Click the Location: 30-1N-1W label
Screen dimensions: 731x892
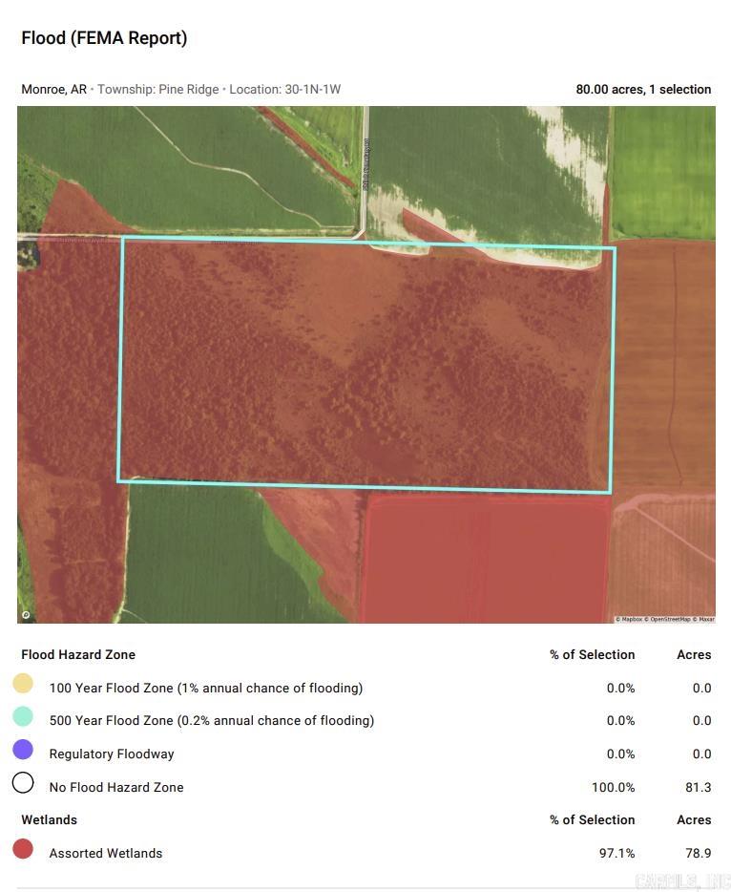point(284,90)
